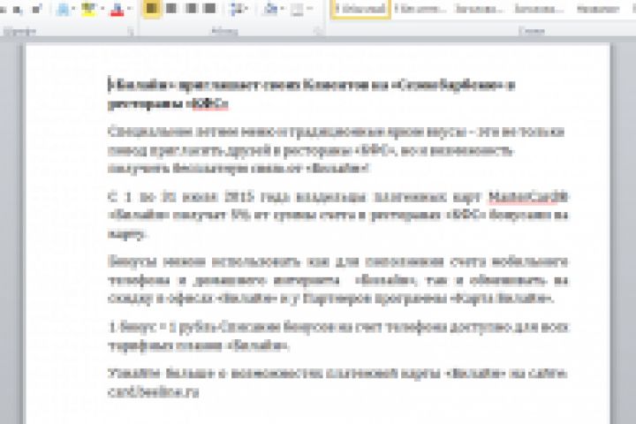Expand the text effects dropdown arrow
636x424 pixels.
pos(73,9)
